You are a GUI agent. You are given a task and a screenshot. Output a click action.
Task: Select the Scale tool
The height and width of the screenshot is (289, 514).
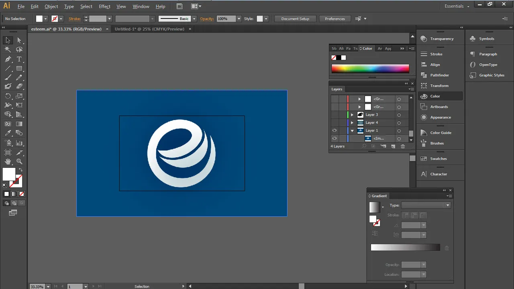19,96
